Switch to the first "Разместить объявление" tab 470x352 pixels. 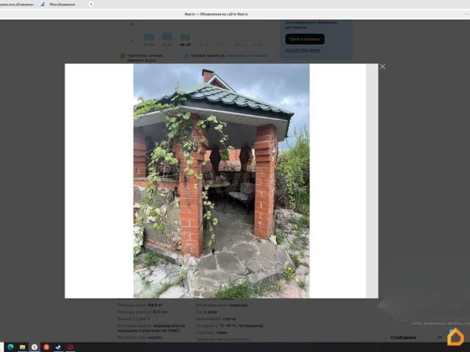(18, 4)
